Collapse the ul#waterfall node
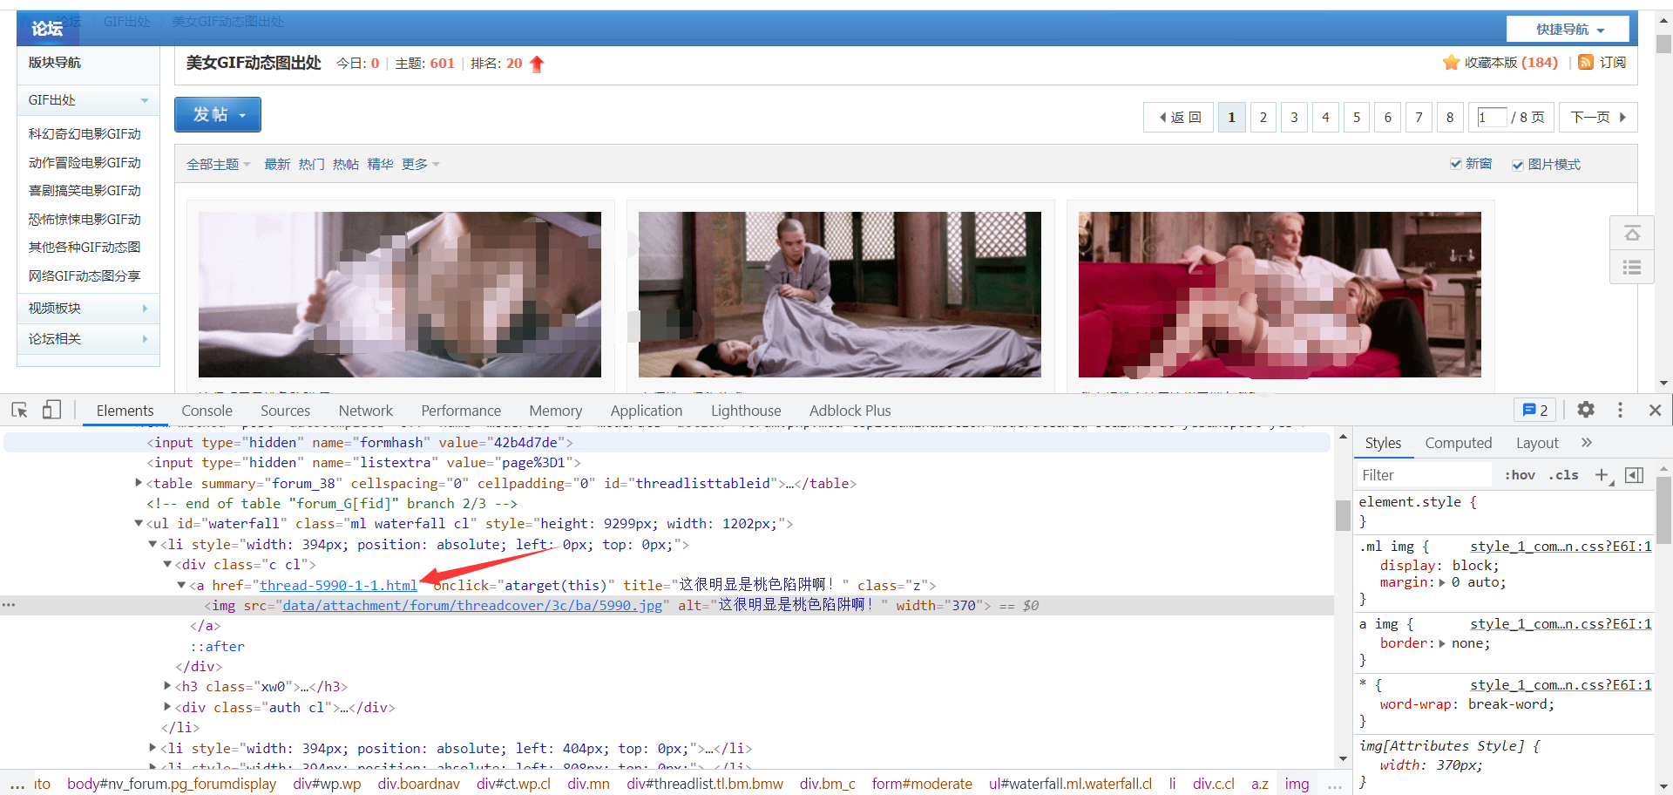Image resolution: width=1673 pixels, height=795 pixels. click(x=139, y=523)
